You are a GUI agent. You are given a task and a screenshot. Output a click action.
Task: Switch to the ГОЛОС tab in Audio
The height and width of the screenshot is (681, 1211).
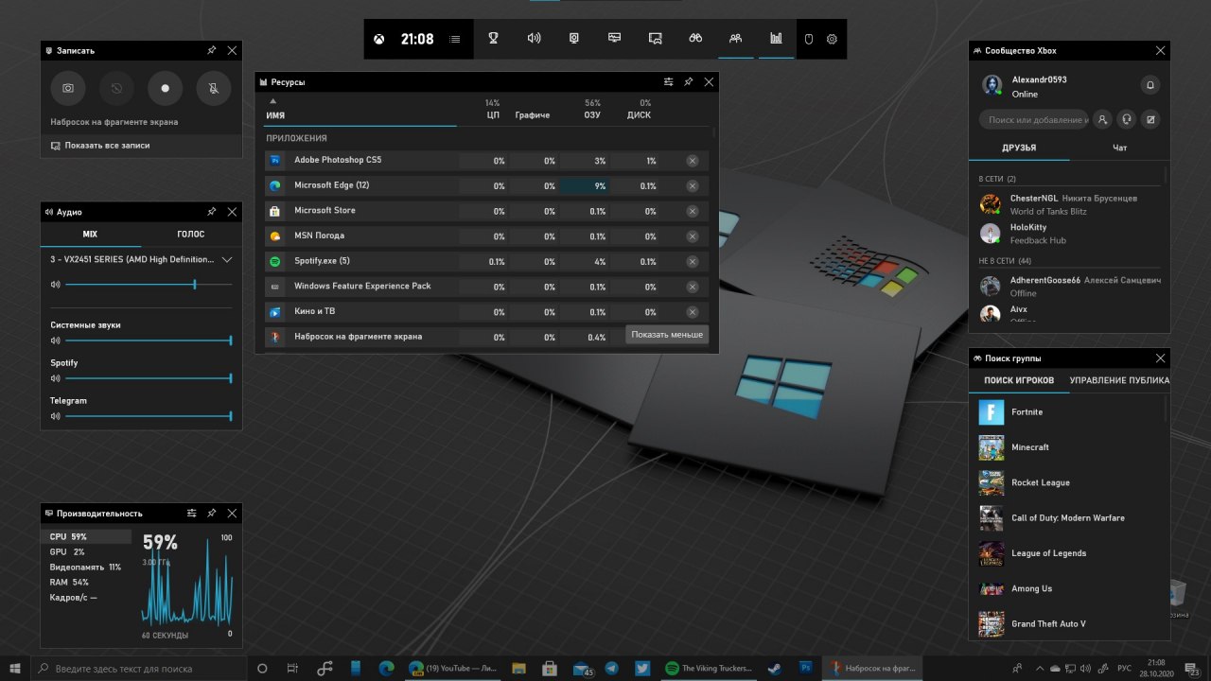[191, 235]
